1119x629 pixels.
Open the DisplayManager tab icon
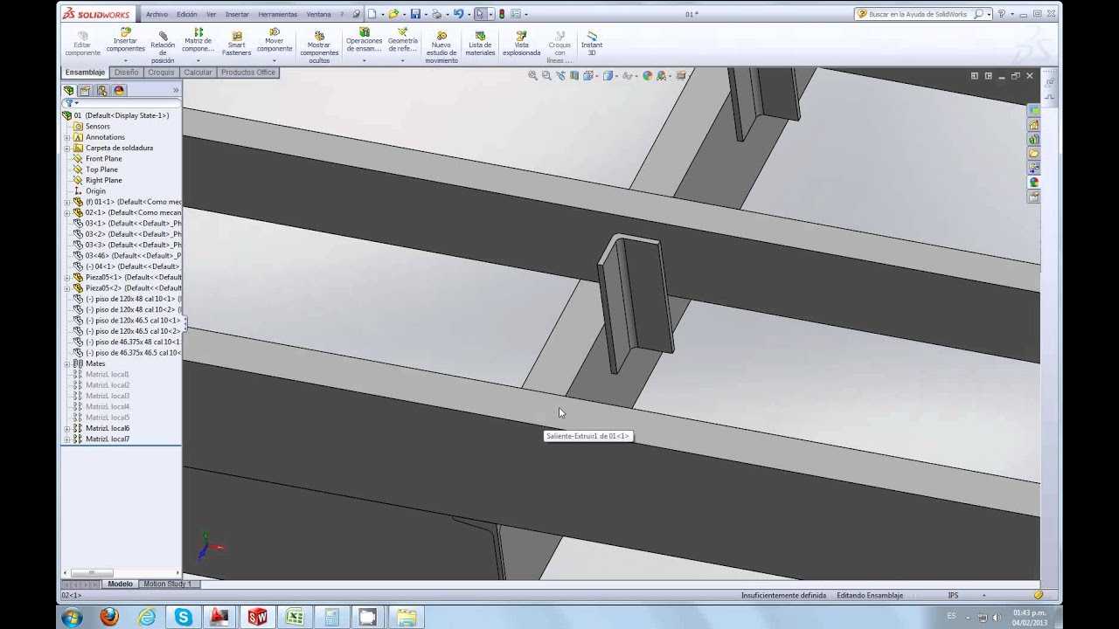119,90
